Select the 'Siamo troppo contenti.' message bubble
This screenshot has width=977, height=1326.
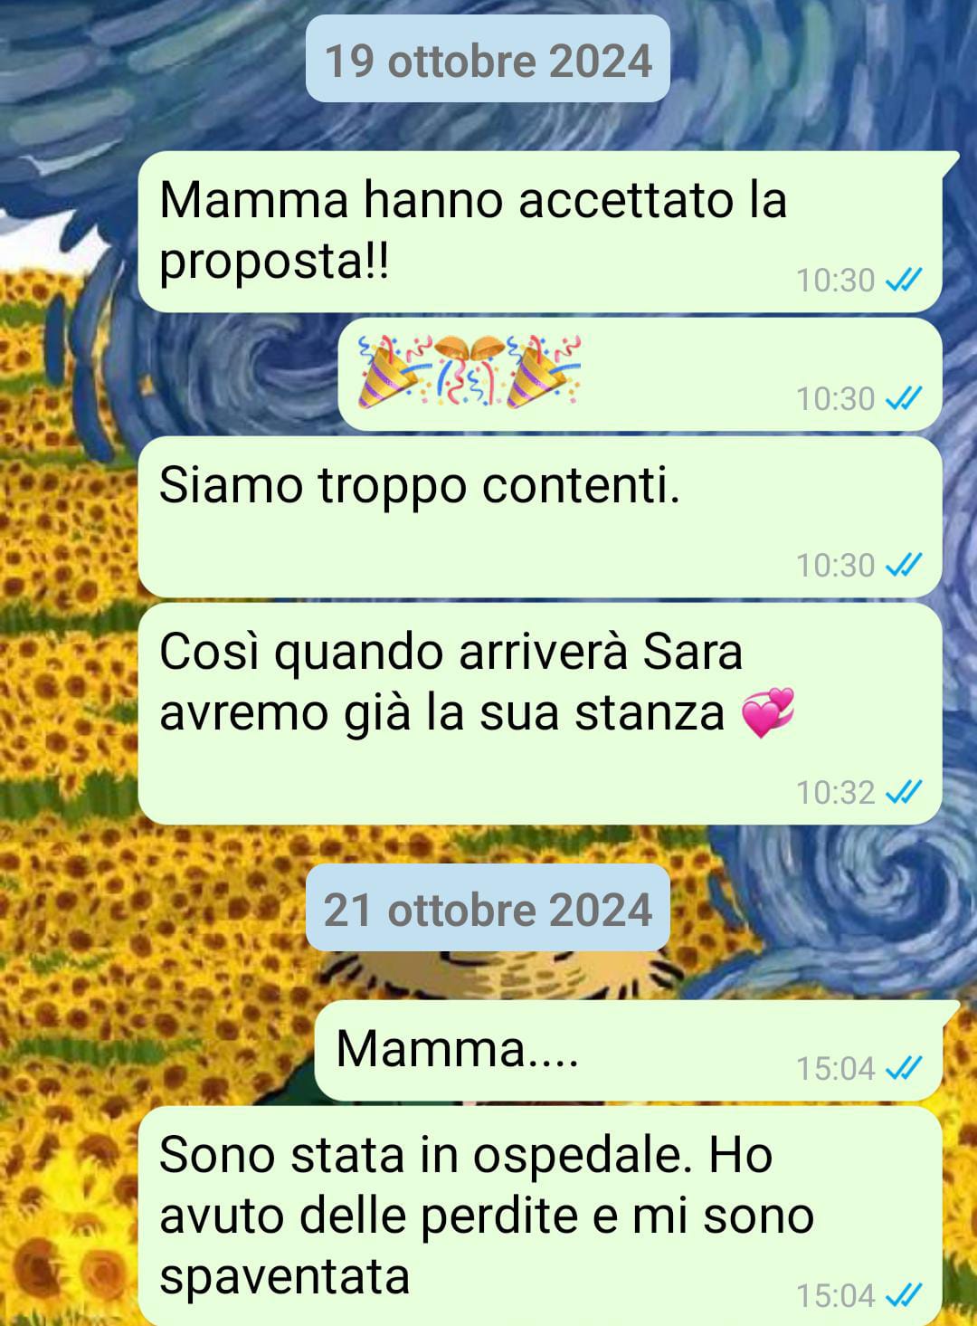[x=540, y=517]
